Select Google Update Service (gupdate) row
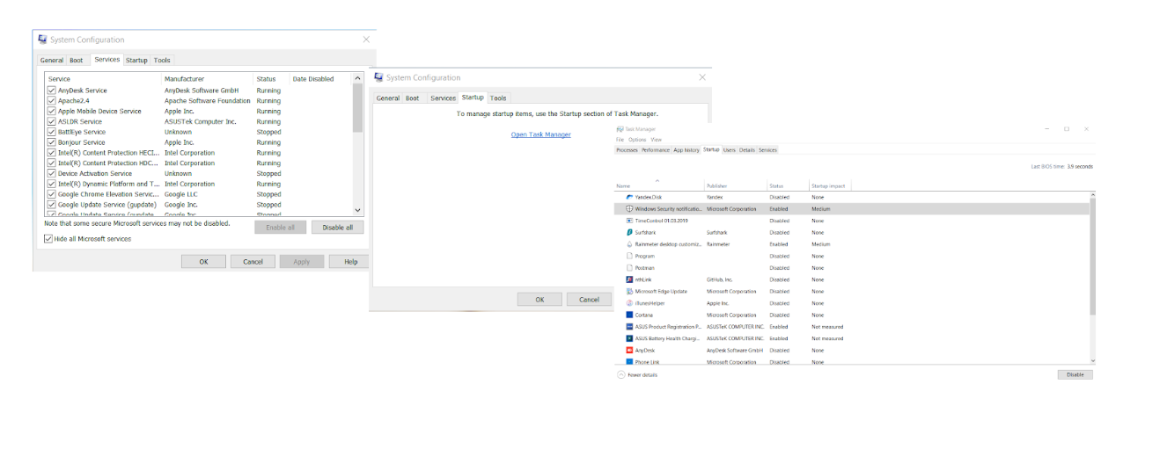 coord(199,205)
